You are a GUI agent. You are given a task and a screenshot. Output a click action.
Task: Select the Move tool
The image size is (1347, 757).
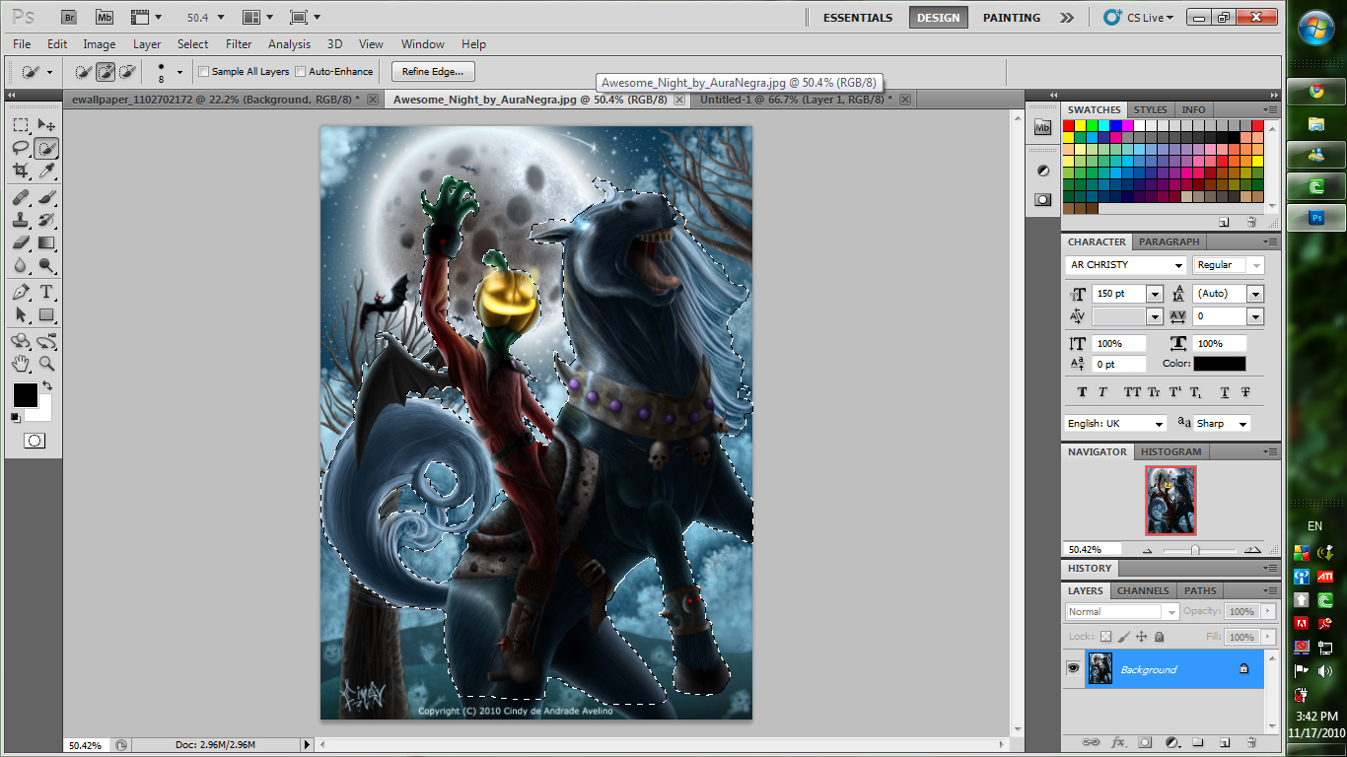46,125
